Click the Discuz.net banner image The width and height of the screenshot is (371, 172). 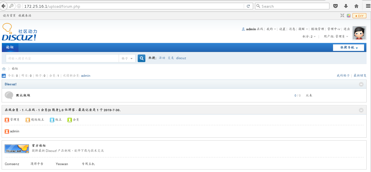click(17, 149)
